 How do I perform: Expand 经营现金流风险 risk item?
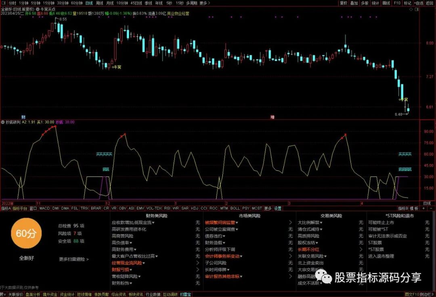128,263
